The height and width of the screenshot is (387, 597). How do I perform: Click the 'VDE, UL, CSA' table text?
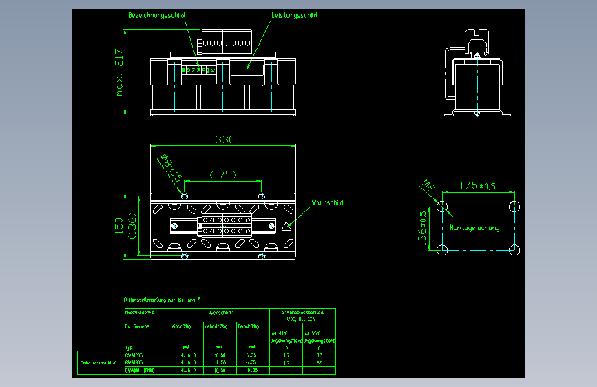301,320
